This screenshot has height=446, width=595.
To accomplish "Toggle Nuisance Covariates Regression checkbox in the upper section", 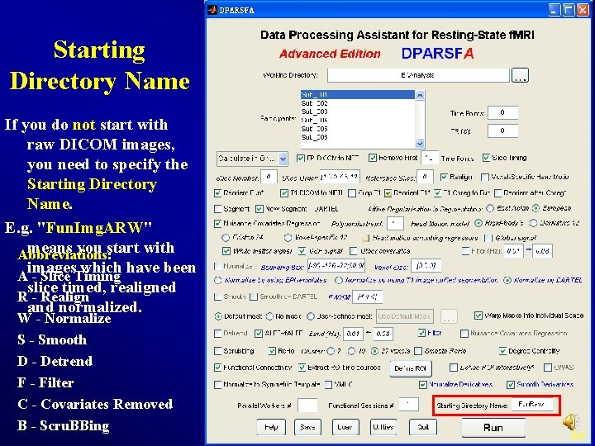I will [x=218, y=223].
